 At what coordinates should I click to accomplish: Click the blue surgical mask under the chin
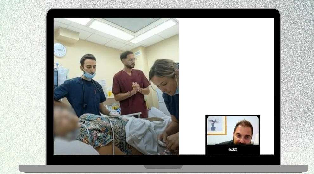click(89, 75)
